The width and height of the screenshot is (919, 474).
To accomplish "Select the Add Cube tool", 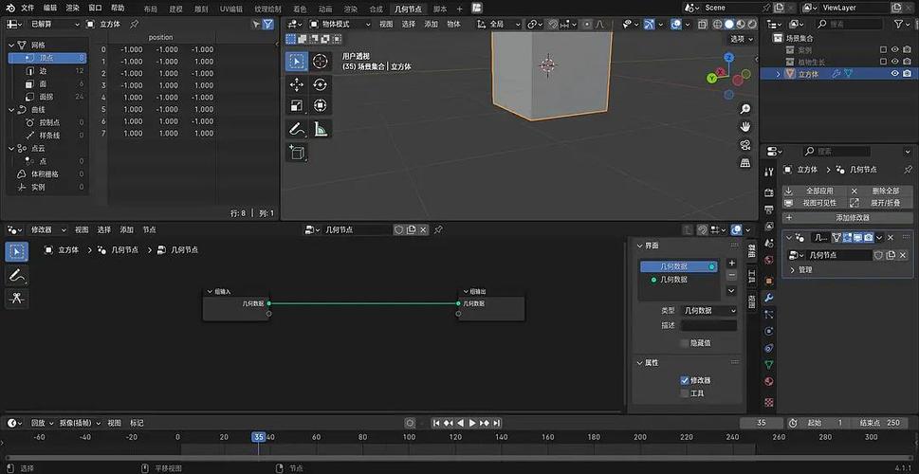I will (297, 153).
